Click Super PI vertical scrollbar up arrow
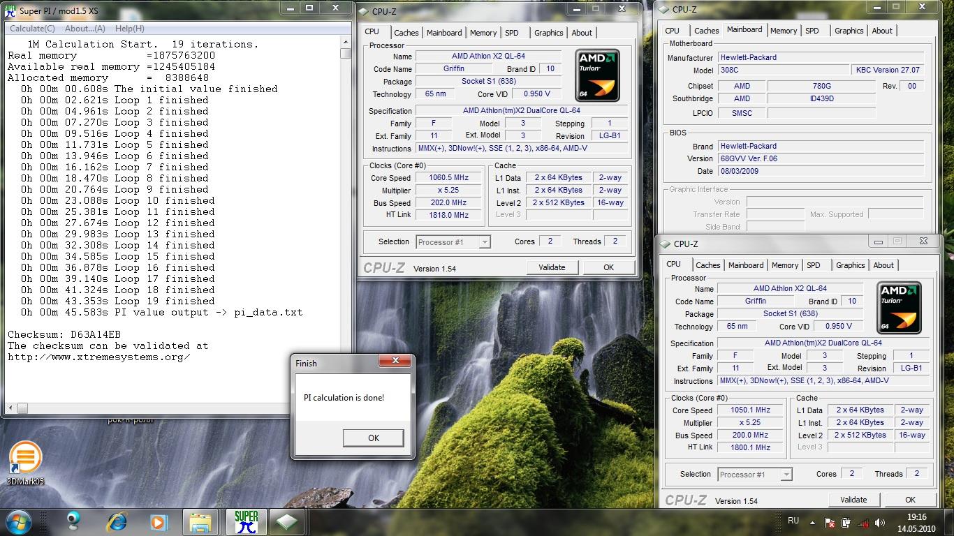 click(x=346, y=41)
